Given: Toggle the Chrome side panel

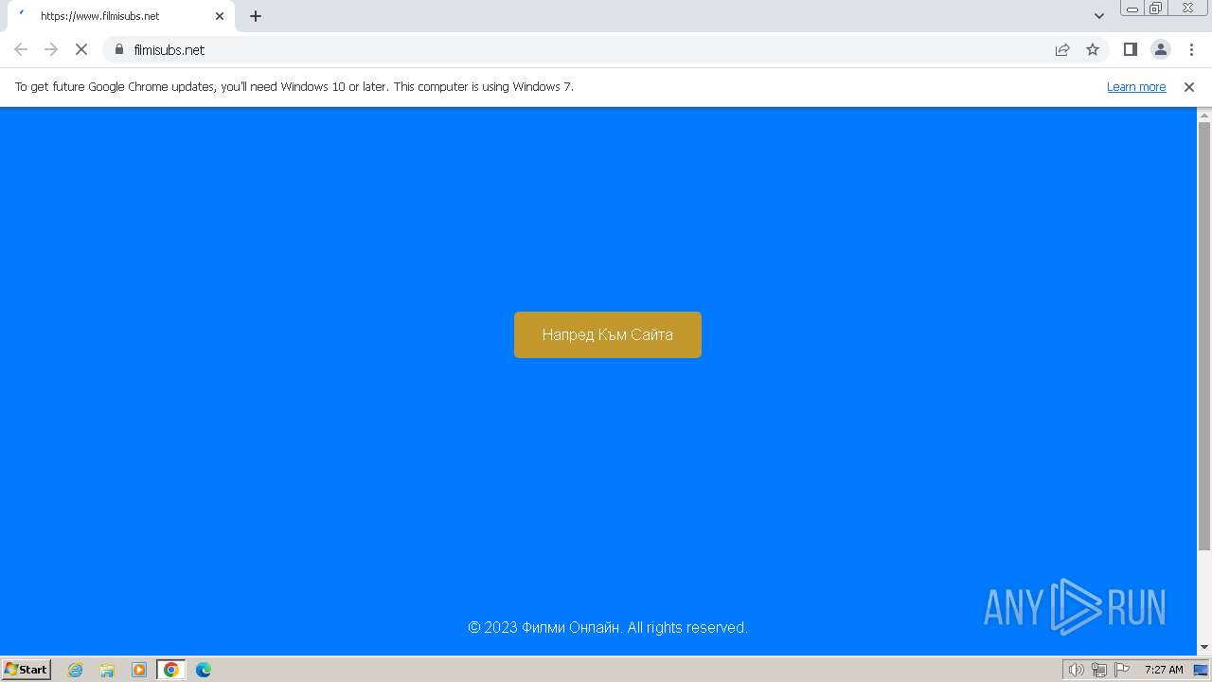Looking at the screenshot, I should coord(1130,49).
